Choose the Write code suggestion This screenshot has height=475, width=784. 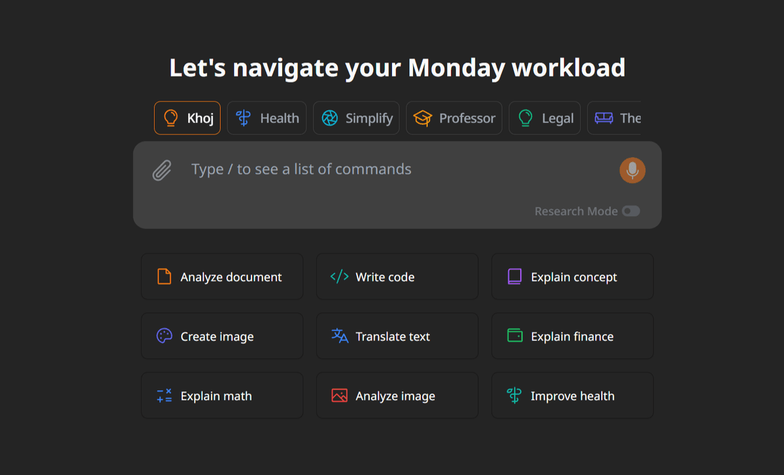[x=397, y=277]
